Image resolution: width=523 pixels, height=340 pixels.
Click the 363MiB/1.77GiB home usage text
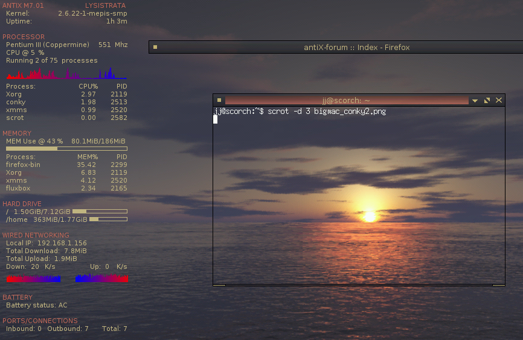pos(60,219)
